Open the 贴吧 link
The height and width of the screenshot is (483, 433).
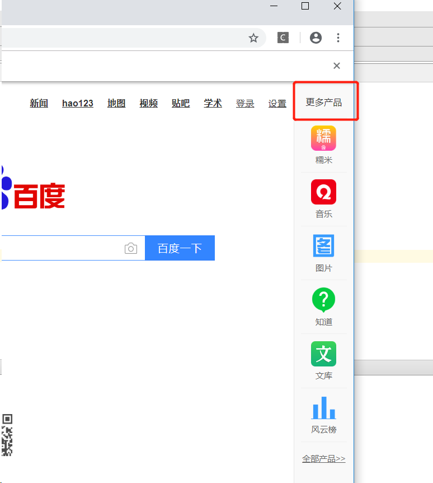181,103
